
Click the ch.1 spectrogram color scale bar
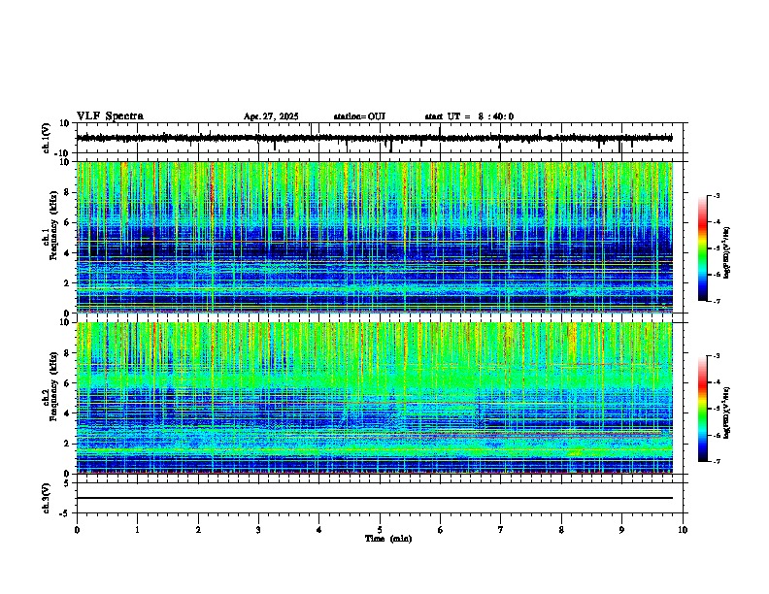click(703, 248)
